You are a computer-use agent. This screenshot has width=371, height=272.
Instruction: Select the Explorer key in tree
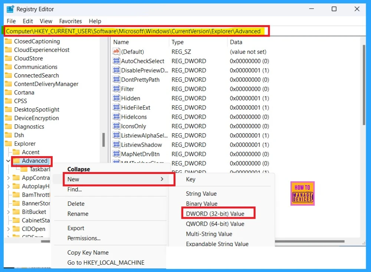coord(25,144)
